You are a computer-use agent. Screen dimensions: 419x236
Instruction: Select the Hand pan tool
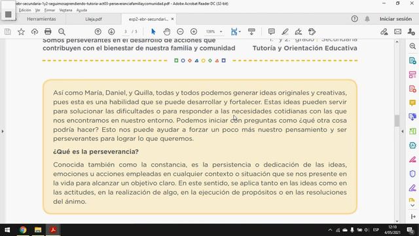(167, 32)
